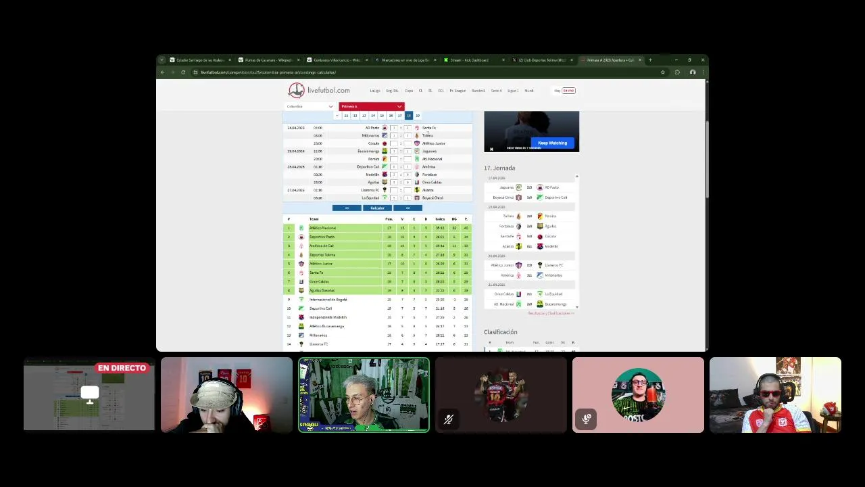Click Internacional de Bogotá crest in standings

coord(301,299)
